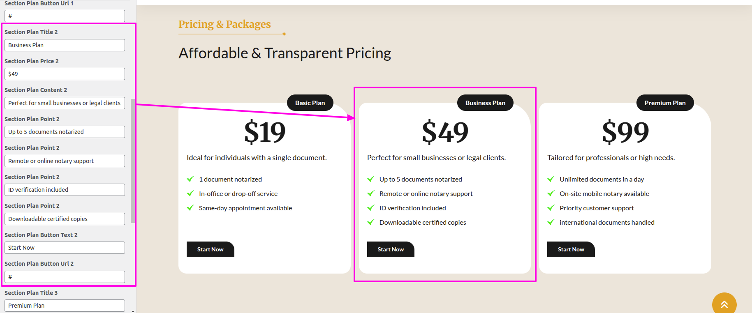
Task: Select the Basic Plan badge
Action: (x=310, y=103)
